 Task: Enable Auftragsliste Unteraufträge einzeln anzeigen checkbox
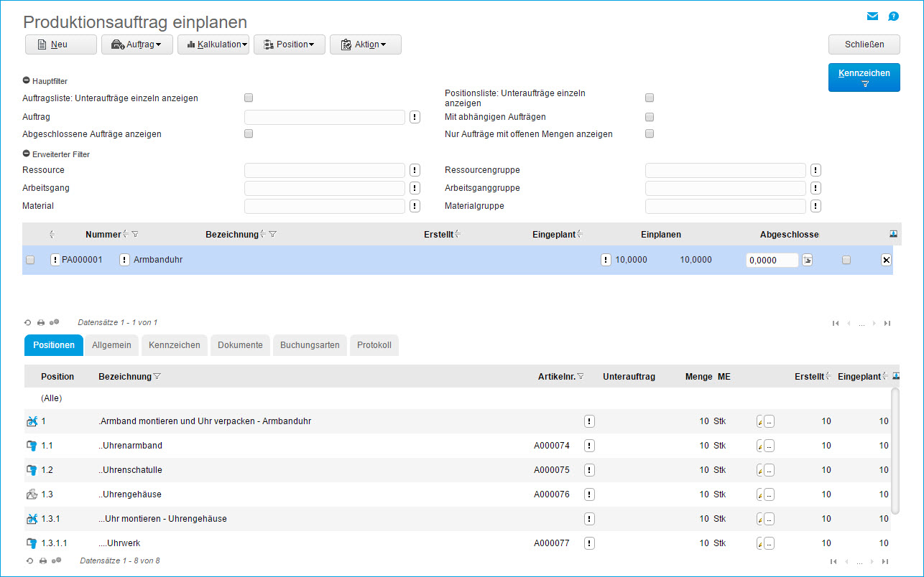click(x=249, y=98)
